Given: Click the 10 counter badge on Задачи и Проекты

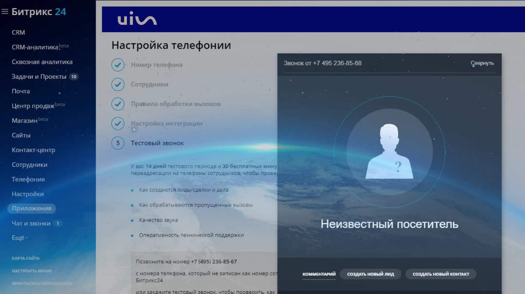Looking at the screenshot, I should coord(74,77).
